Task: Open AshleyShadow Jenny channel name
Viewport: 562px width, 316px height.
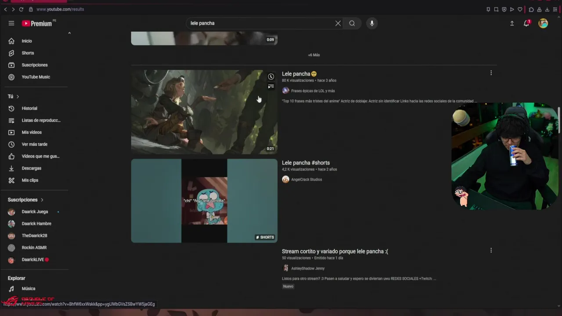Action: [308, 268]
